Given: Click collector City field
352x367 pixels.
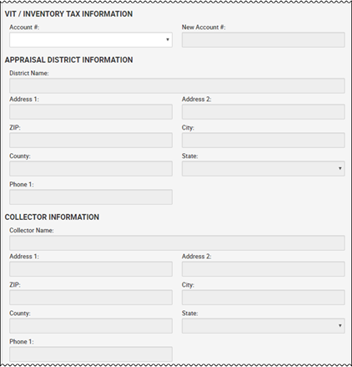Looking at the screenshot, I should tap(264, 298).
